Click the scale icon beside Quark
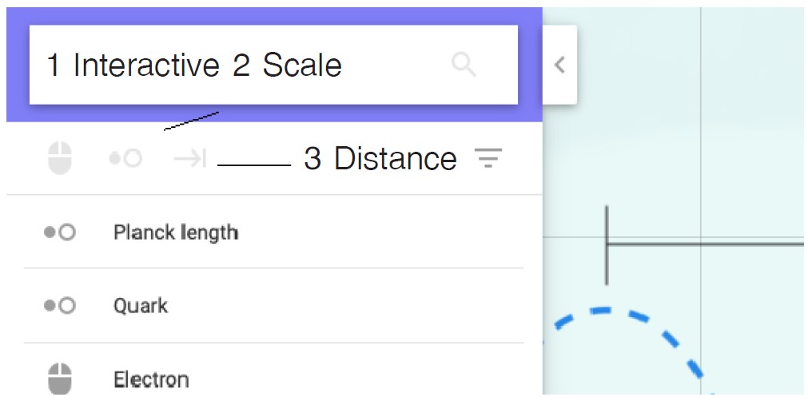Viewport: 808px width, 405px height. tap(59, 306)
